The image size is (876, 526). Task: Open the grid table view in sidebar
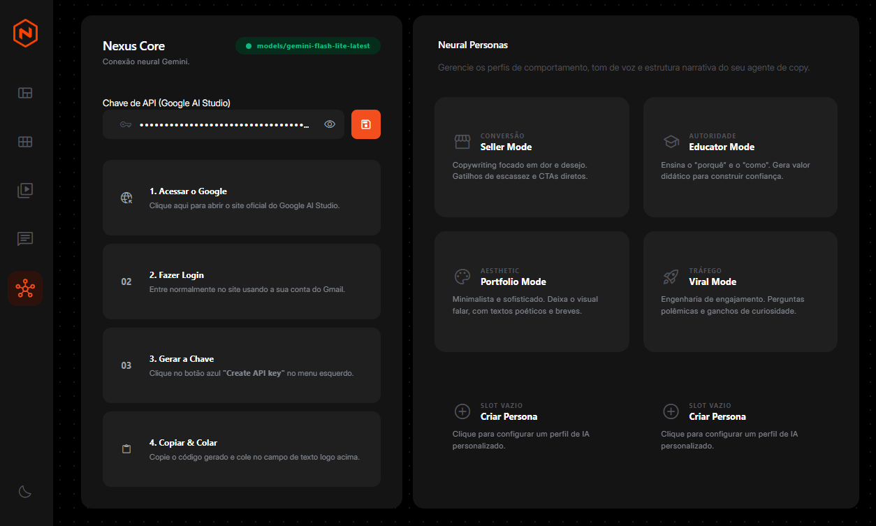coord(25,142)
